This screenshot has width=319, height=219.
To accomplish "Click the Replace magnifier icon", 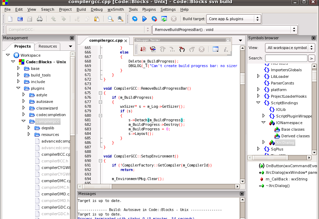I will [x=120, y=19].
